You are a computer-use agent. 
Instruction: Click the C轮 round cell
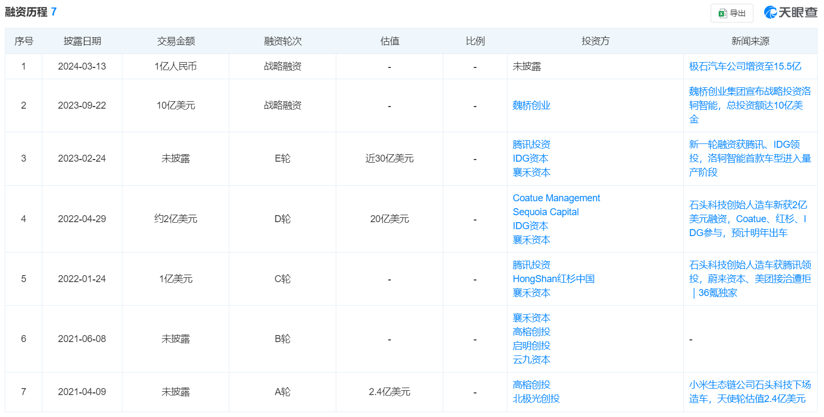pos(282,279)
